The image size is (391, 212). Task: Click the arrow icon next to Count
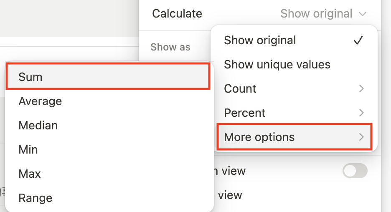[x=361, y=88]
